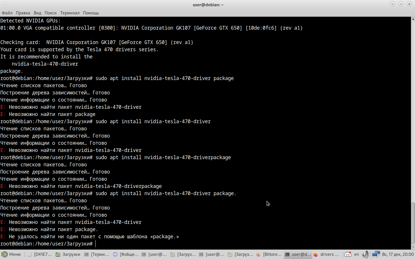The height and width of the screenshot is (259, 415).
Task: Click the Discord tray icon
Action: [x=348, y=254]
